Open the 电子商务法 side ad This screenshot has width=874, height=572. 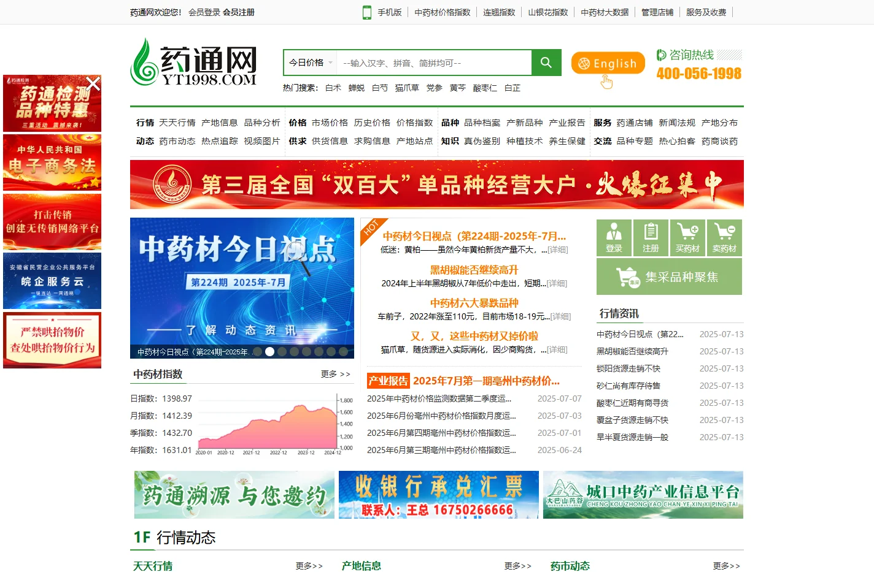(x=52, y=162)
